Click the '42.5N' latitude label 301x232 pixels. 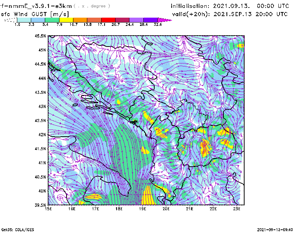[x=40, y=120]
